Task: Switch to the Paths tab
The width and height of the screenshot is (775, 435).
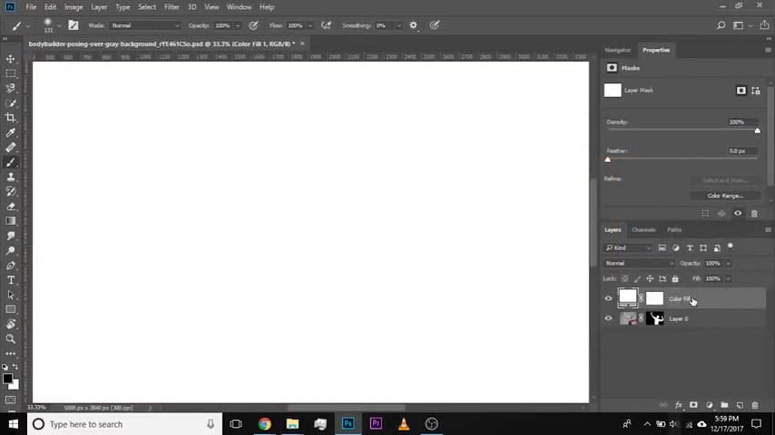Action: (x=674, y=229)
